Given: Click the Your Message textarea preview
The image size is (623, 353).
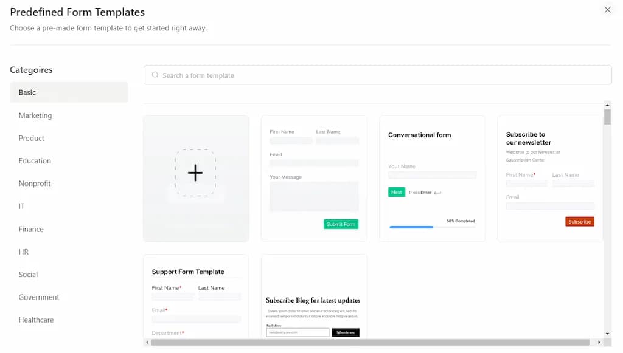Looking at the screenshot, I should [314, 196].
